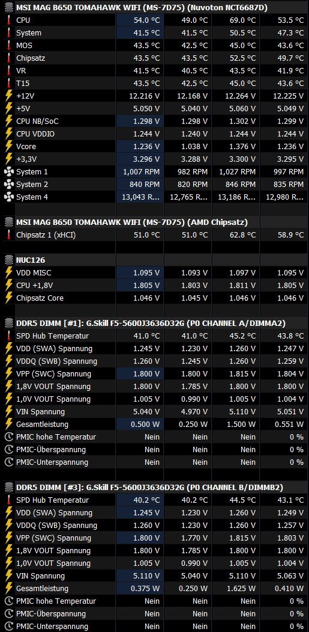Viewport: 309px width, 632px height.
Task: Click the DIMM [#3] SPD Hub current 40.2 °C
Action: coord(147,500)
